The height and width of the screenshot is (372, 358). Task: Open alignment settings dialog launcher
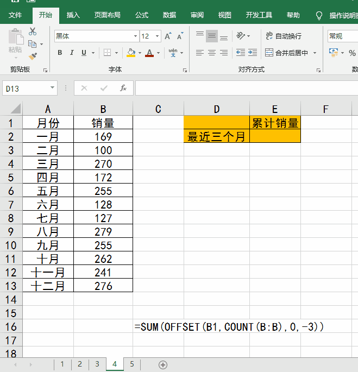(318, 70)
